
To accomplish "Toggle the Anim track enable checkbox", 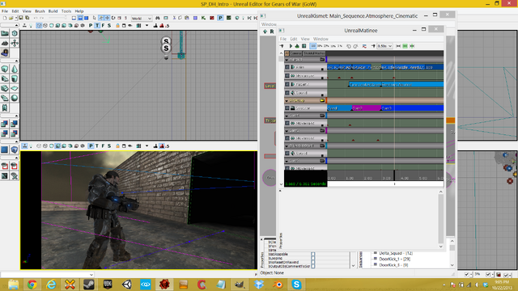I will 287,67.
